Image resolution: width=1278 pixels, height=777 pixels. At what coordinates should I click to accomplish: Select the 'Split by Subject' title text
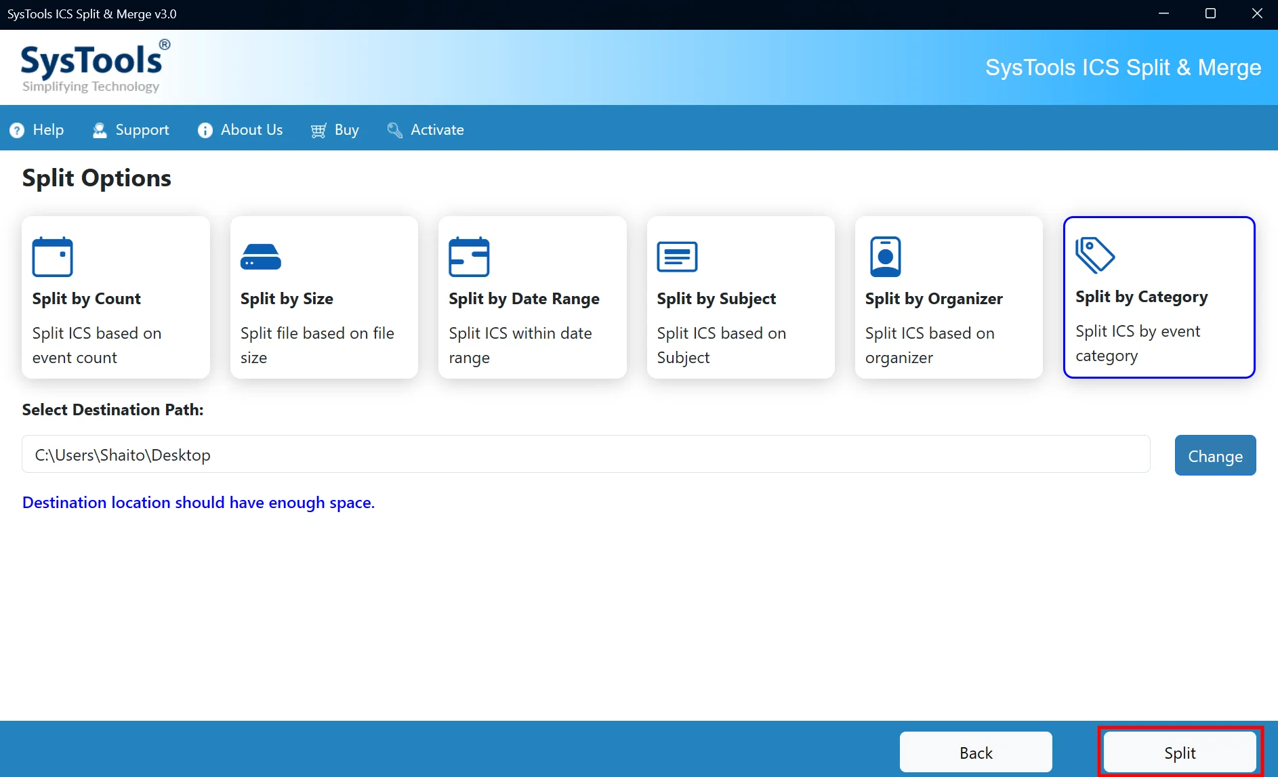tap(716, 299)
